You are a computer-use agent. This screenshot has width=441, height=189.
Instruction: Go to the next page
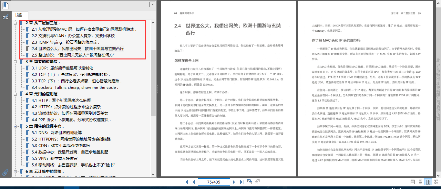(234, 182)
